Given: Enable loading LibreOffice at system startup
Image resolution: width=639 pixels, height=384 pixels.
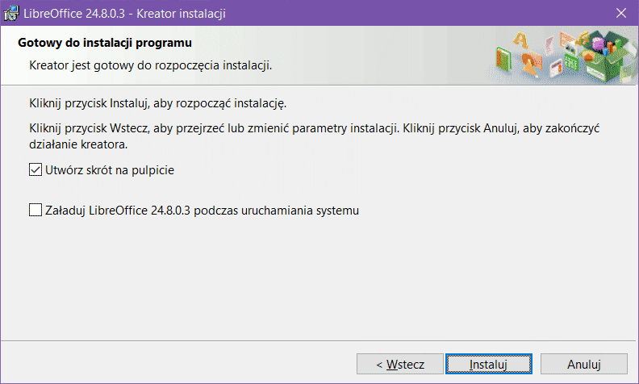Looking at the screenshot, I should (x=35, y=211).
